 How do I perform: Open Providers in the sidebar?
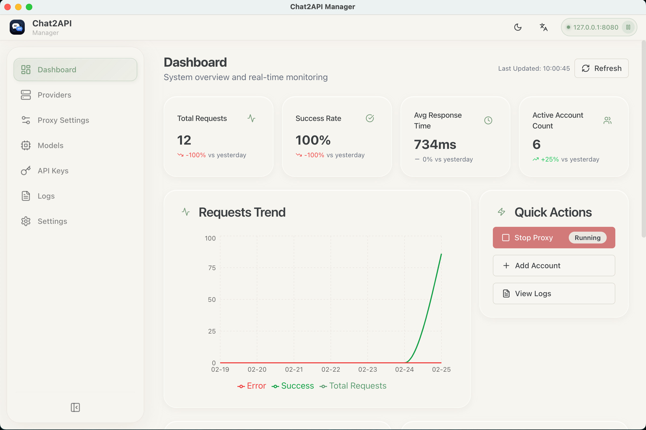[x=54, y=95]
